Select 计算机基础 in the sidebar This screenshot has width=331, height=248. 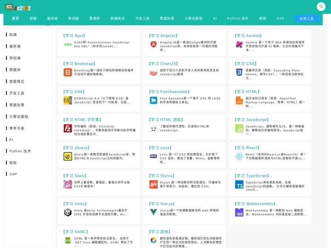pyautogui.click(x=18, y=116)
